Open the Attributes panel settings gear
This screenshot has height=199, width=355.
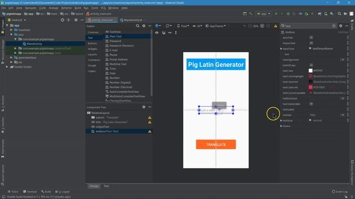[341, 26]
